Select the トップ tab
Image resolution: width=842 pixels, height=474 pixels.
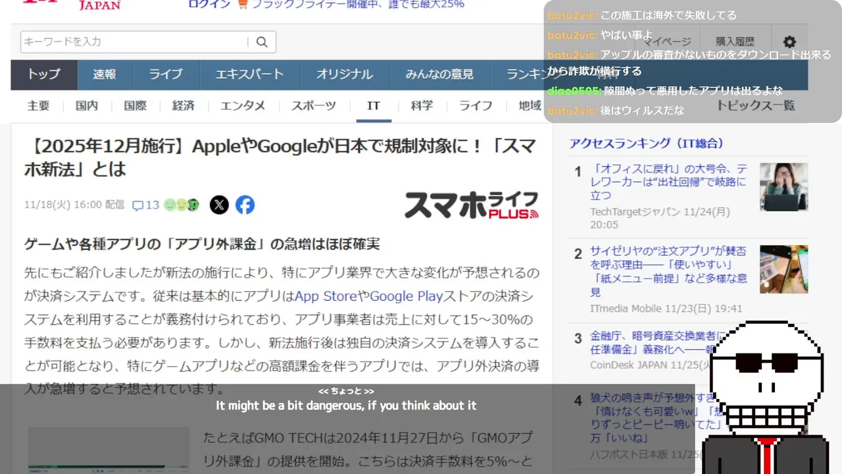click(x=44, y=74)
